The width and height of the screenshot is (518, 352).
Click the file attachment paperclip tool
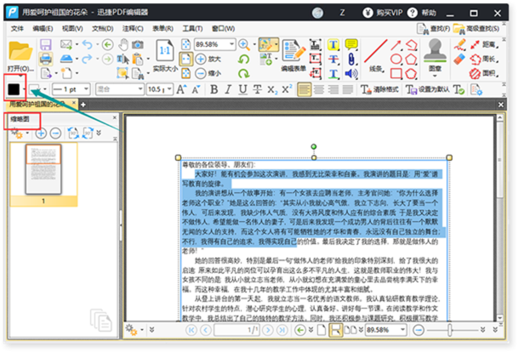tap(351, 60)
